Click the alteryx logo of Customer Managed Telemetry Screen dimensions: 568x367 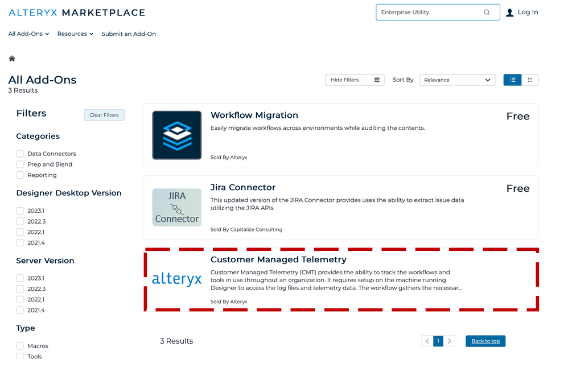(x=177, y=279)
